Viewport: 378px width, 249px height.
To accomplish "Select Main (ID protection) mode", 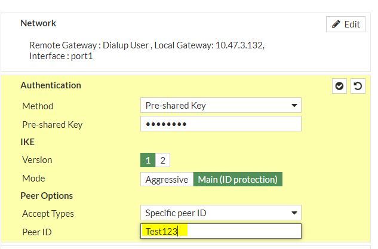I will coord(238,179).
